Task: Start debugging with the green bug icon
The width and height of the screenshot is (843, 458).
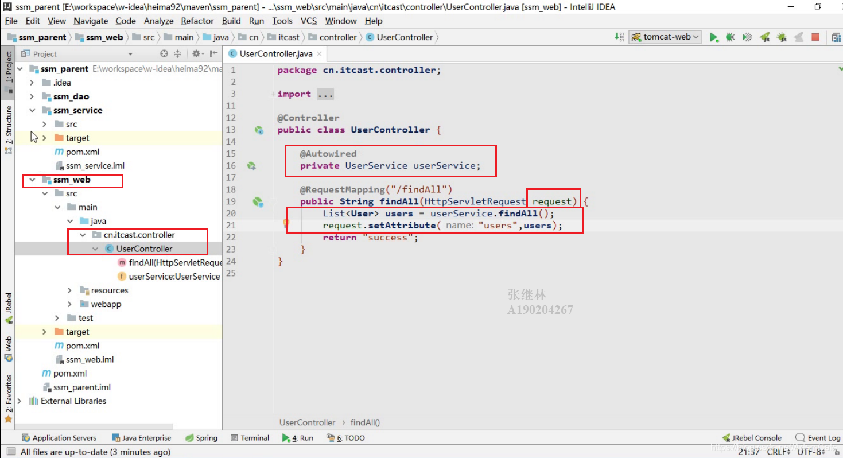Action: [x=730, y=37]
